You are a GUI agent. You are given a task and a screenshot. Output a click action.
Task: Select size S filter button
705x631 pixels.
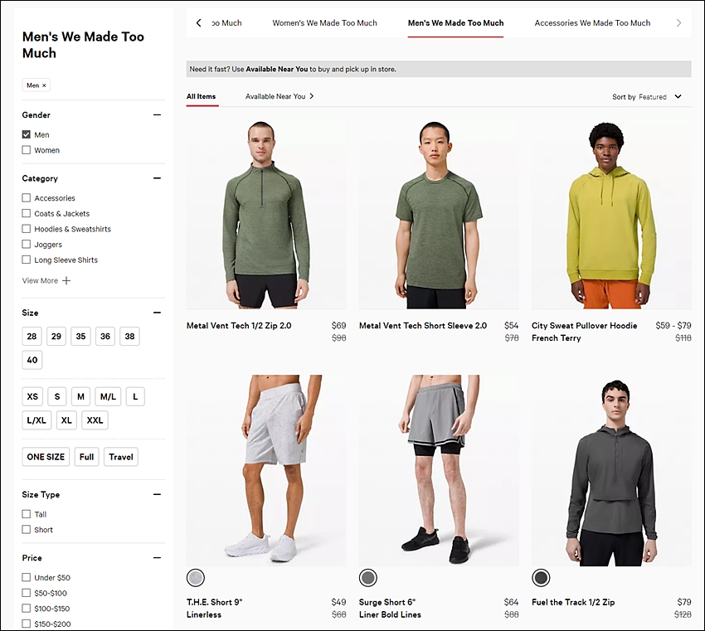[57, 396]
